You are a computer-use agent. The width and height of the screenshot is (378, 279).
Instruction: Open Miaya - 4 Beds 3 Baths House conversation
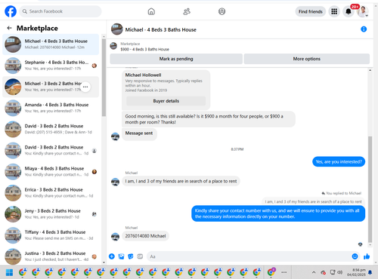(x=51, y=172)
